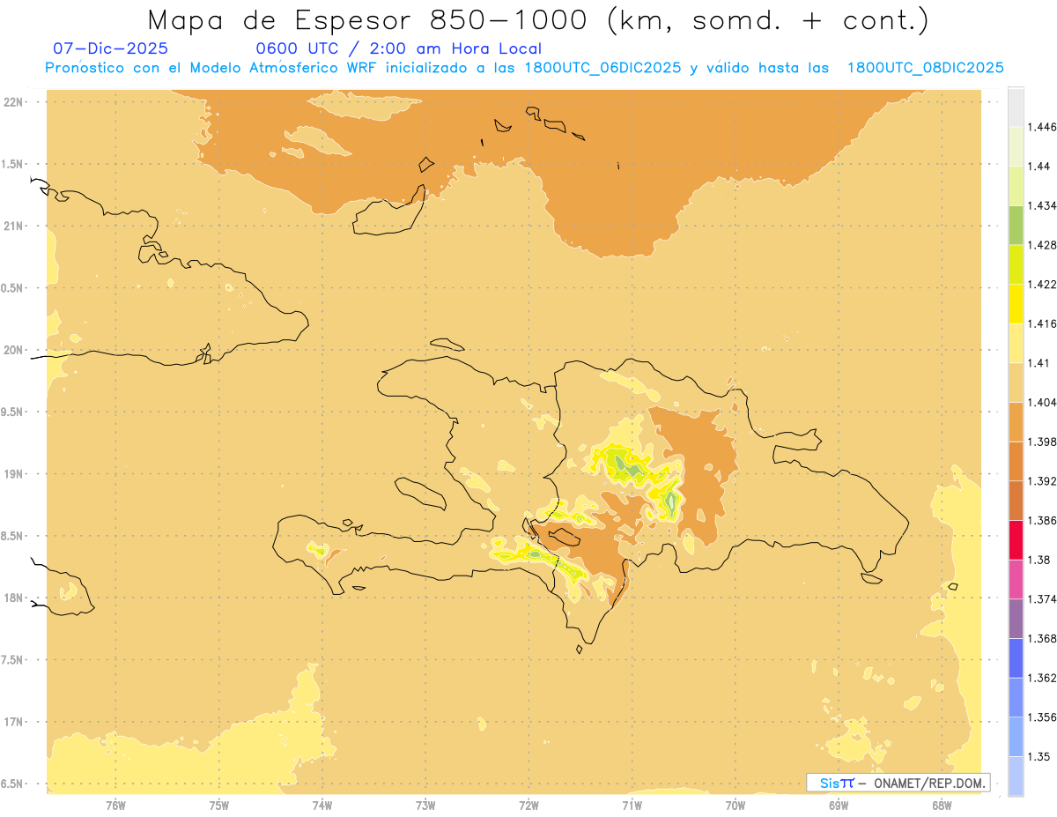
Task: Select the purple swatch in the color legend
Action: click(x=1016, y=619)
